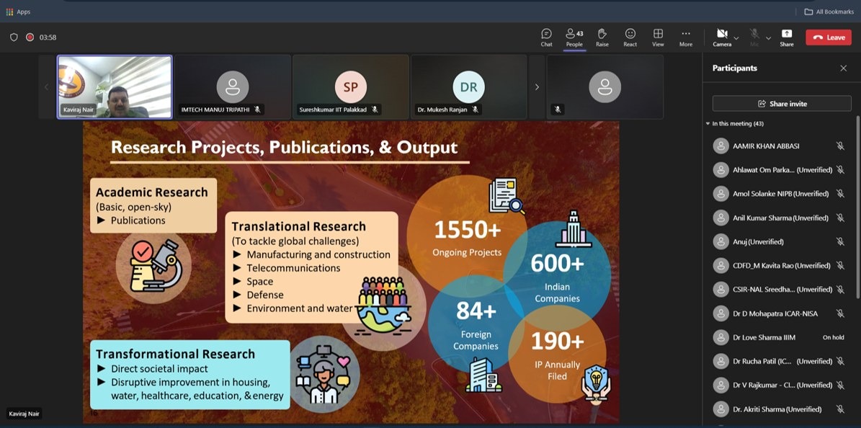Click the participants list vertical scrollbar
Screen dimensions: 861x428
[x=857, y=209]
